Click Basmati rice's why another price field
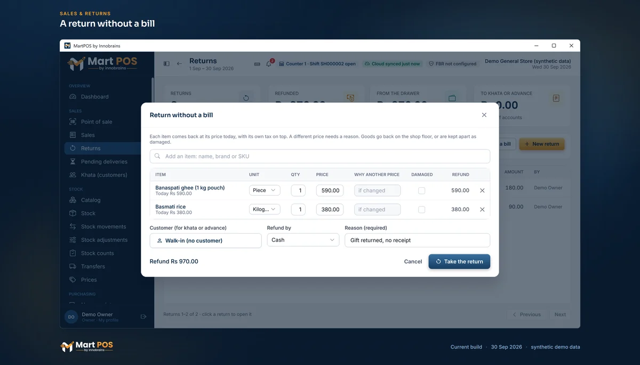The width and height of the screenshot is (640, 365). tap(378, 210)
